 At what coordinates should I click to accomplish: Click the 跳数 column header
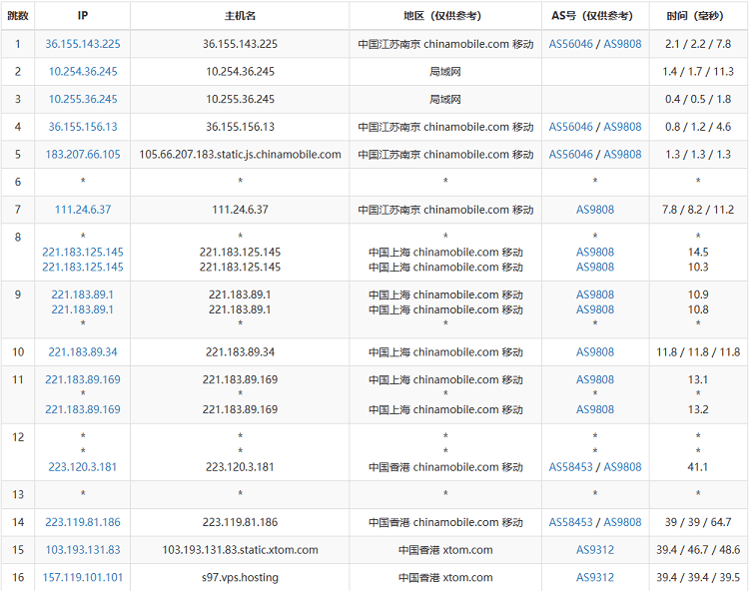pyautogui.click(x=18, y=16)
